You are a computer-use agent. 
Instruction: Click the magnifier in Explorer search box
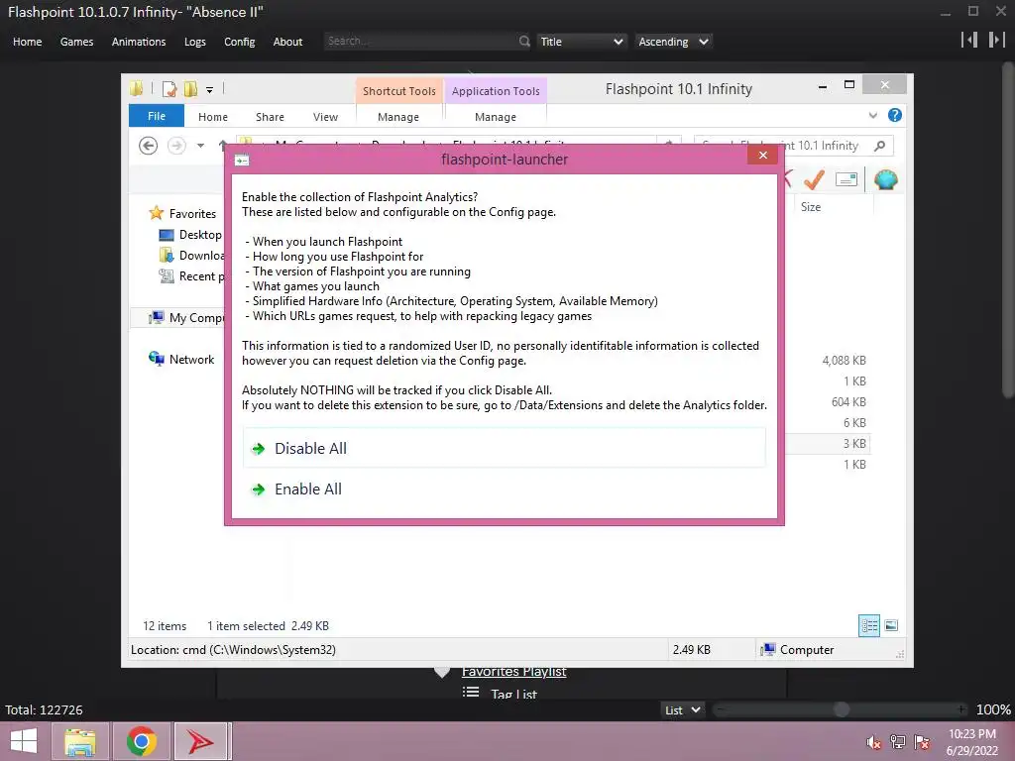point(879,146)
